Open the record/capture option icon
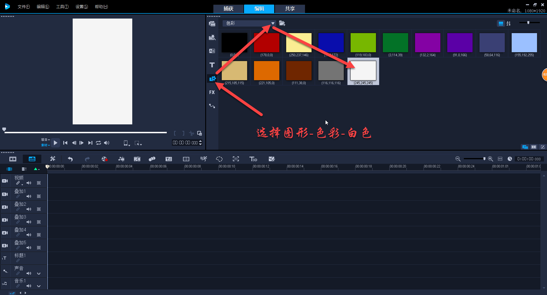The image size is (547, 295). [104, 159]
